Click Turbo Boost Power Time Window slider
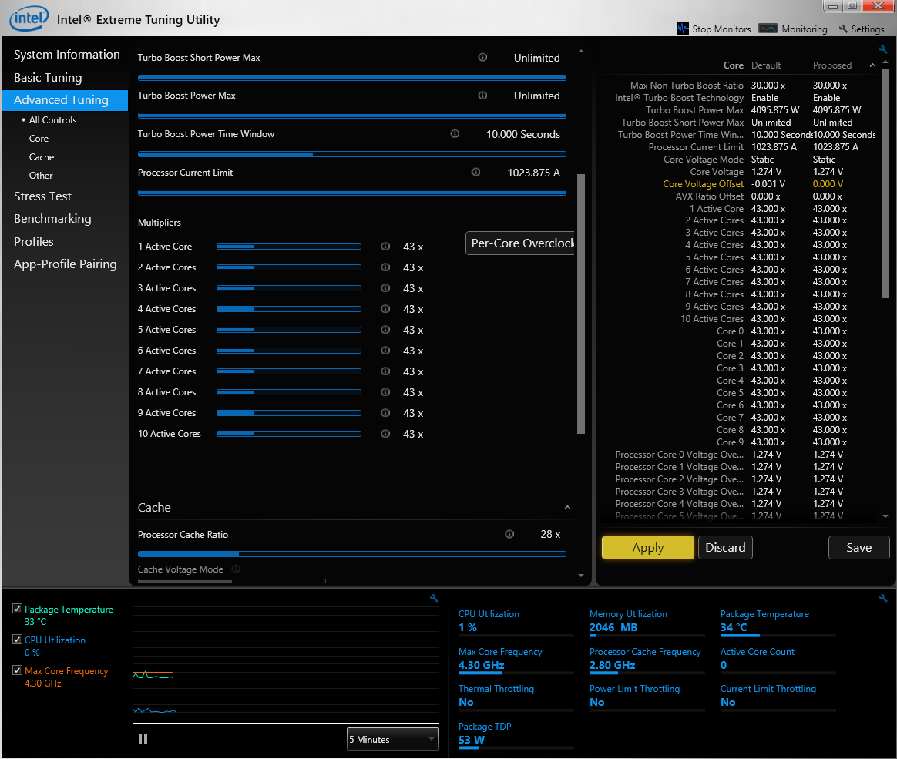 point(352,154)
